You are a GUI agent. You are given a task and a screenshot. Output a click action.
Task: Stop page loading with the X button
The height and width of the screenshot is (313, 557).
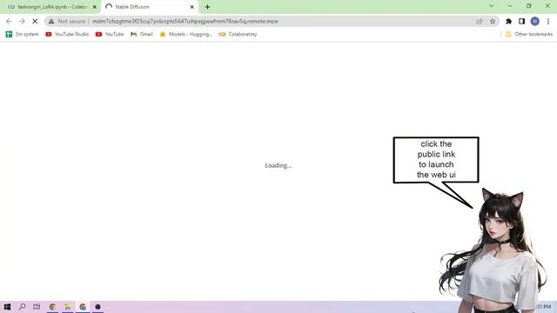pos(35,21)
